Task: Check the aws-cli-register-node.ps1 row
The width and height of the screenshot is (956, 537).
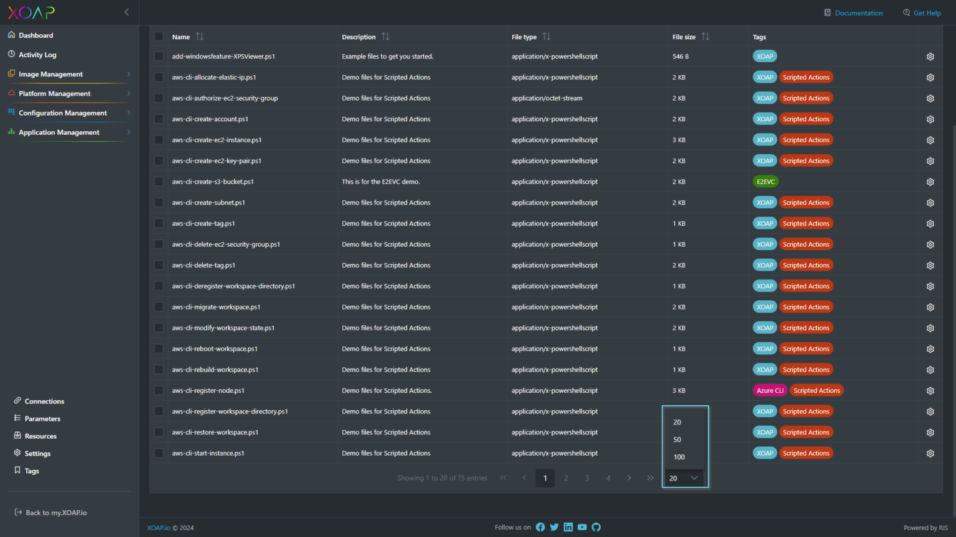Action: coord(159,390)
